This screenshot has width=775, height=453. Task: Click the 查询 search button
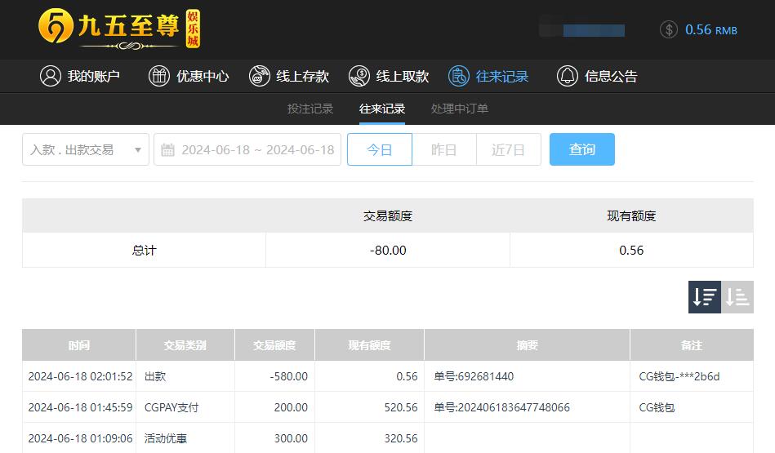pyautogui.click(x=582, y=149)
